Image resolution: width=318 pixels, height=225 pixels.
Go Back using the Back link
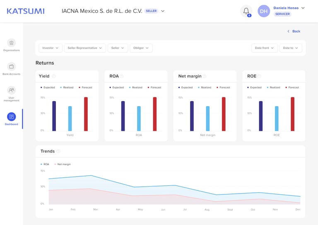point(294,31)
